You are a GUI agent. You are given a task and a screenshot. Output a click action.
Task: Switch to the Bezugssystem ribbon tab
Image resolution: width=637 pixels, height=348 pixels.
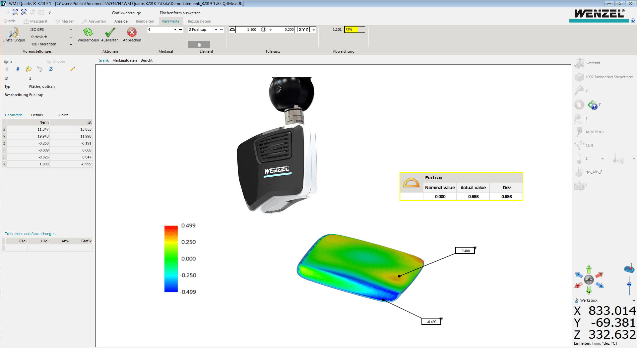point(199,21)
